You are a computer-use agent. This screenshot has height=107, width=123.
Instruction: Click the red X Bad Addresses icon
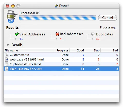pyautogui.click(x=57, y=34)
